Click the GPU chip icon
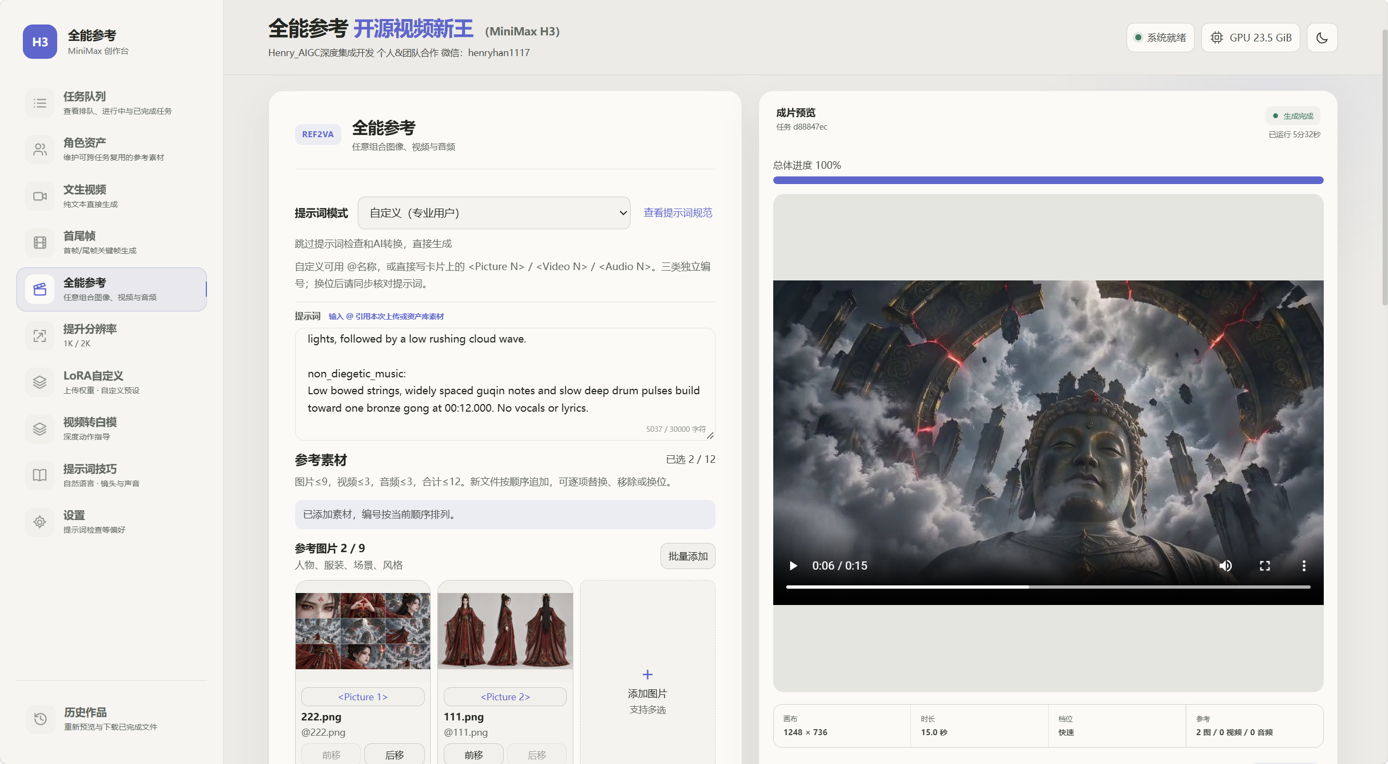The image size is (1388, 764). pos(1216,38)
